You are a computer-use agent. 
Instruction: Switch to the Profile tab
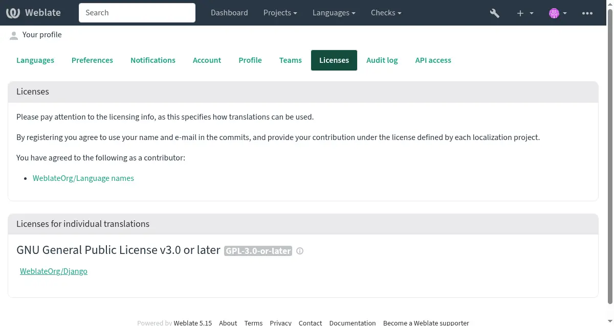coord(250,60)
